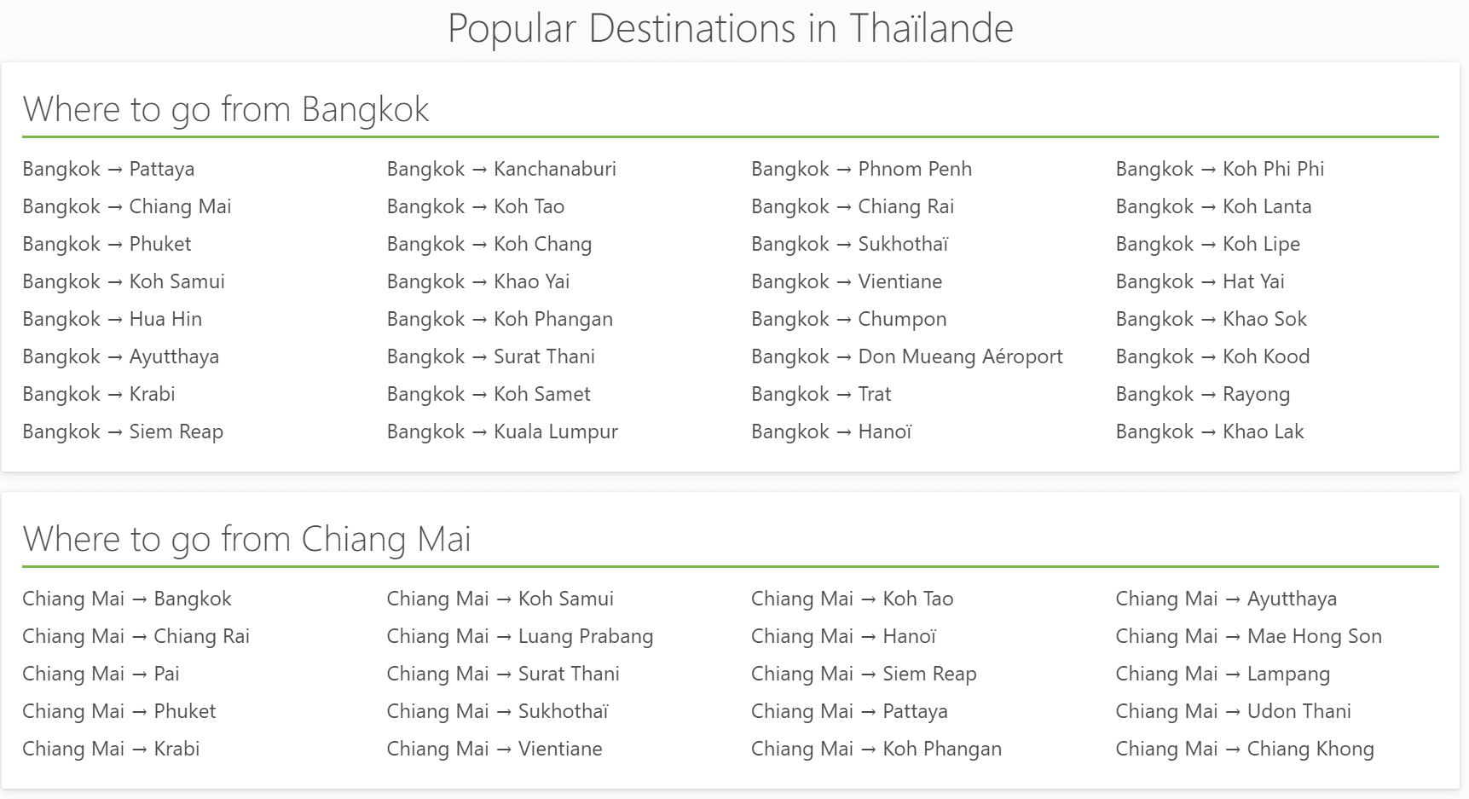The width and height of the screenshot is (1469, 799).
Task: Choose the Bangkok → Kanchanaburi link
Action: 501,169
